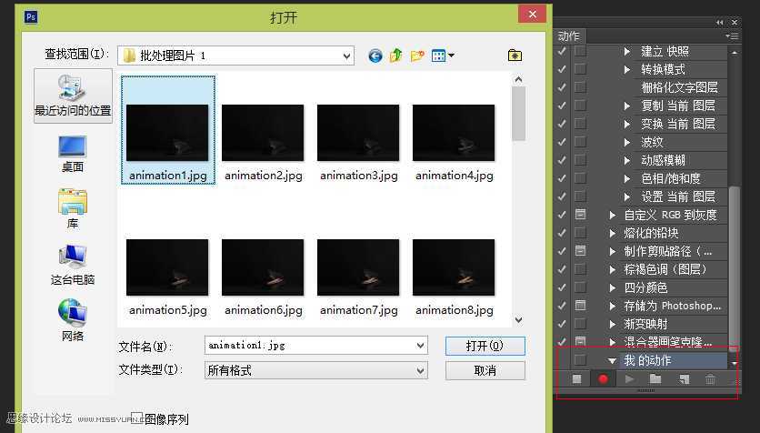
Task: Toggle the checkmark beside 波纹 action
Action: [x=562, y=142]
